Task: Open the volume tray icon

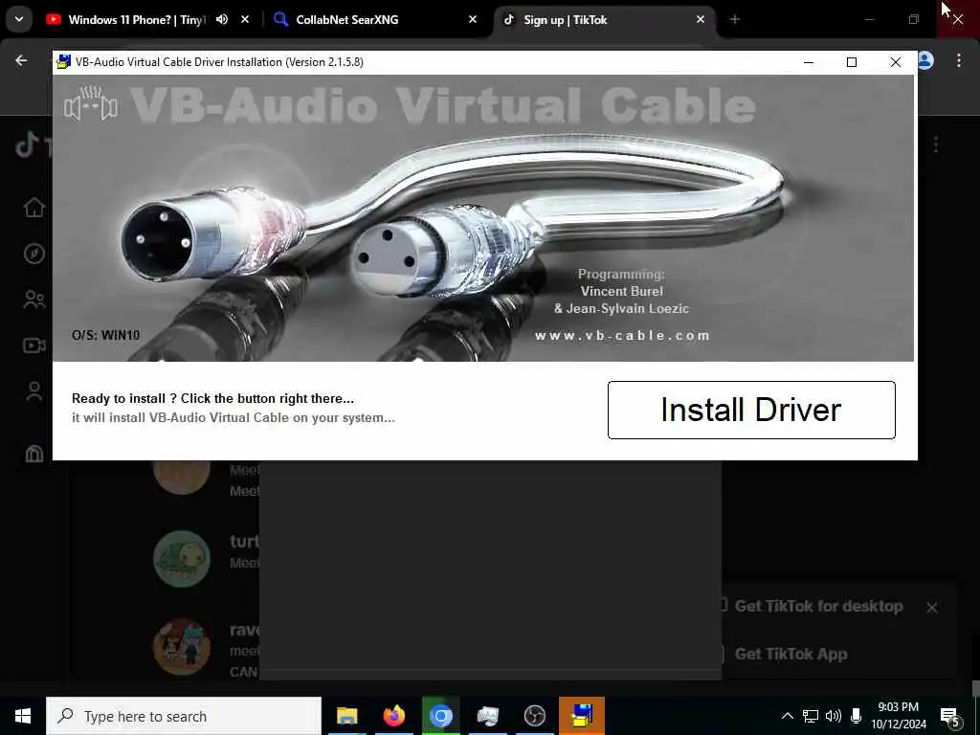Action: pos(834,716)
